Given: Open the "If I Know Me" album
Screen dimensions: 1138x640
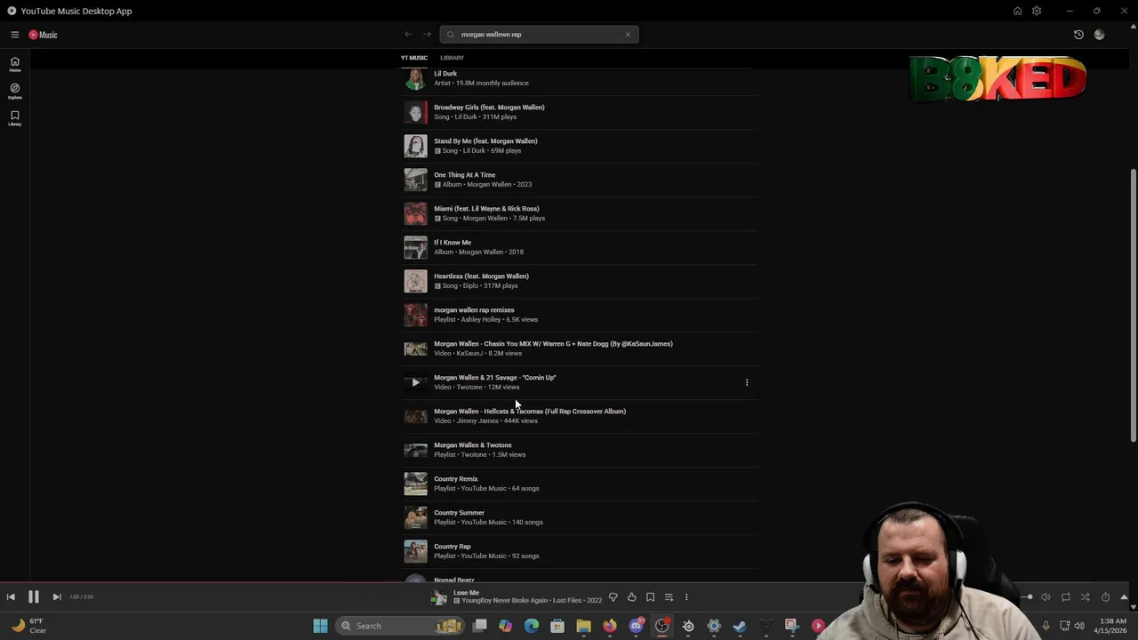Looking at the screenshot, I should [581, 247].
